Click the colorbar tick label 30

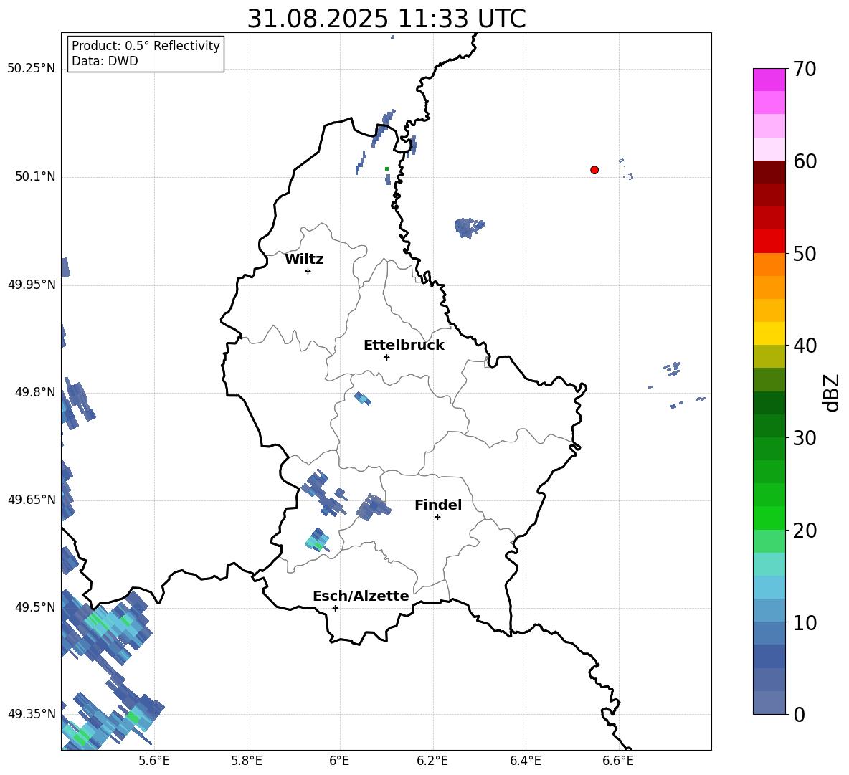tap(805, 438)
